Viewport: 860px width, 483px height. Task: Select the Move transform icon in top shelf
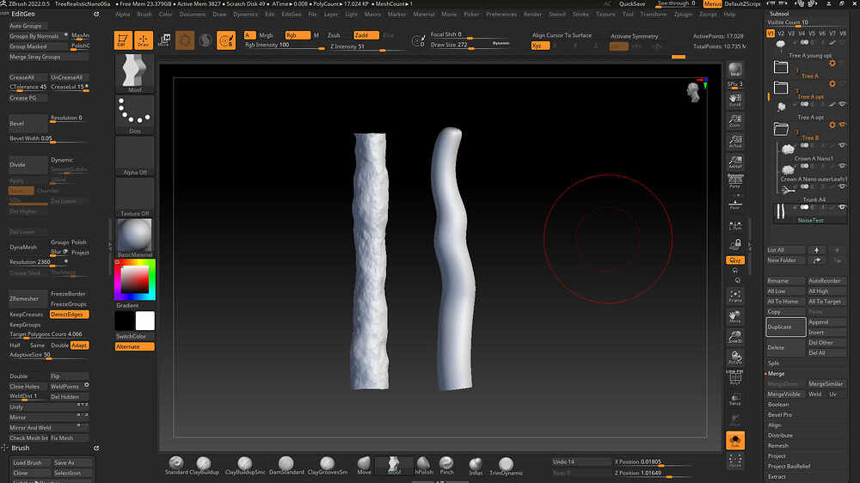[164, 40]
